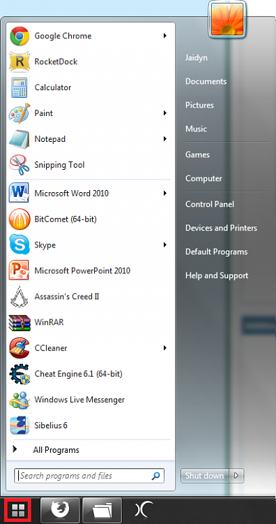Click the Shut down button

tap(205, 476)
